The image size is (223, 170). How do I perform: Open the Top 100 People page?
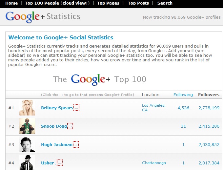[42, 3]
